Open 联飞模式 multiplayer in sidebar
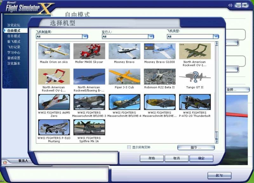 (14, 42)
